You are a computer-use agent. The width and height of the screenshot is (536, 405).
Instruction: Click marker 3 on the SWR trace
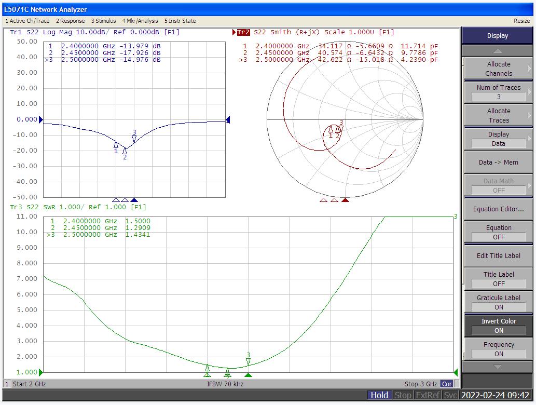pos(249,361)
